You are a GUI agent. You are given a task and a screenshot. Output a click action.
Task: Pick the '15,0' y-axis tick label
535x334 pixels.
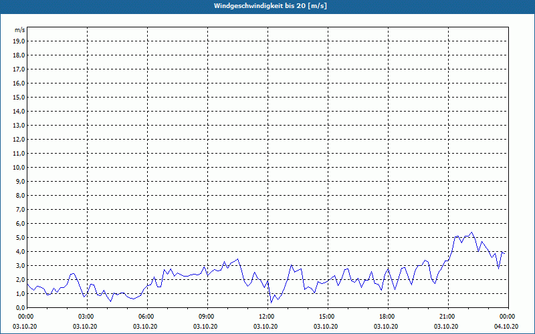point(19,97)
